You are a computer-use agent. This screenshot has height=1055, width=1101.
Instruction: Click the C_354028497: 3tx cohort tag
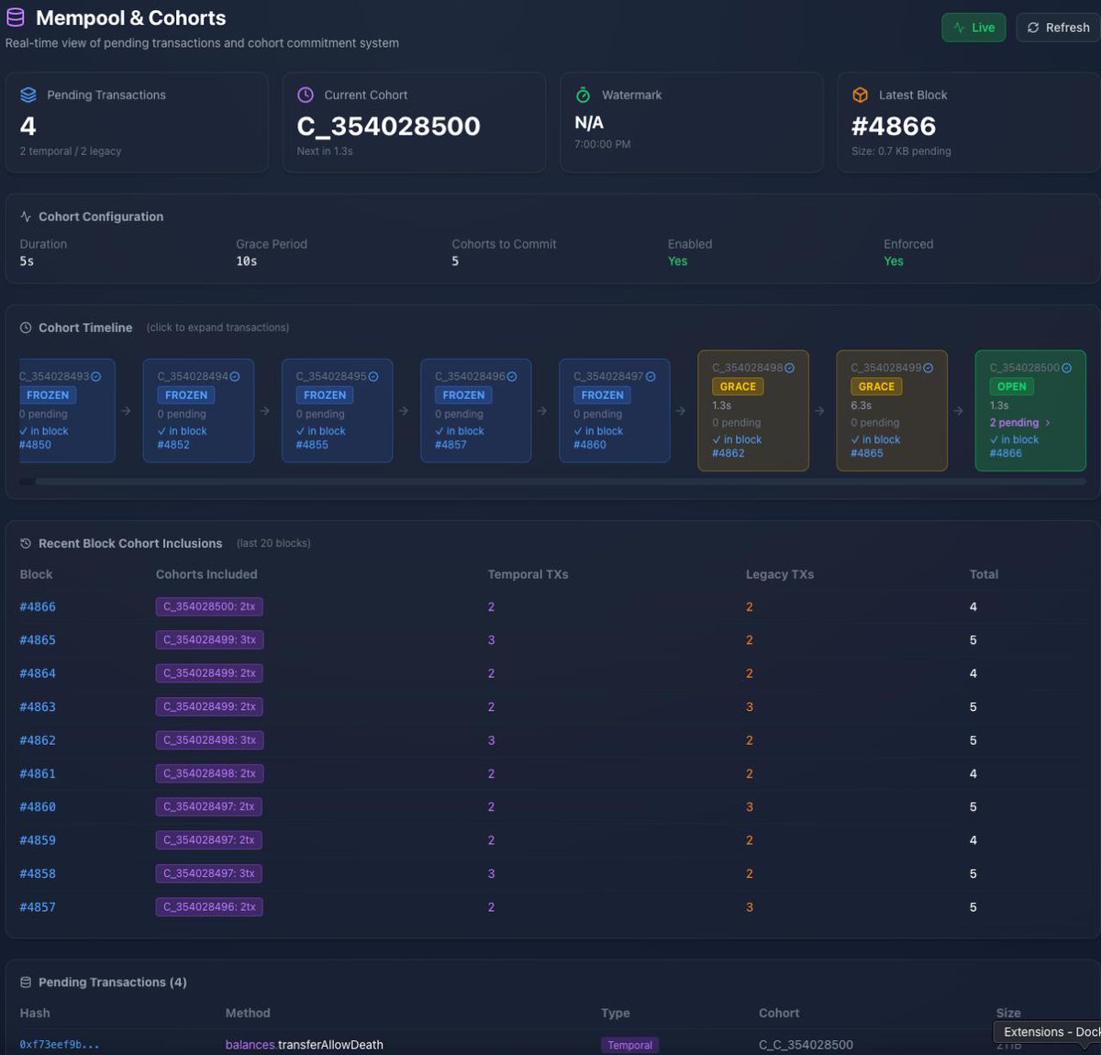pyautogui.click(x=209, y=873)
